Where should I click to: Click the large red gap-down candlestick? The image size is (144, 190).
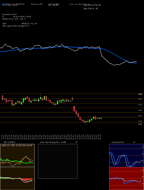[74, 109]
